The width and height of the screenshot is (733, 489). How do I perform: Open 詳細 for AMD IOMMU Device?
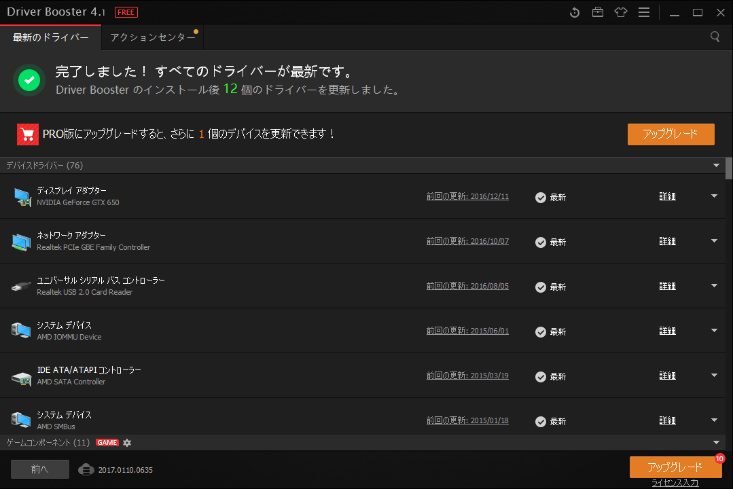(x=668, y=331)
